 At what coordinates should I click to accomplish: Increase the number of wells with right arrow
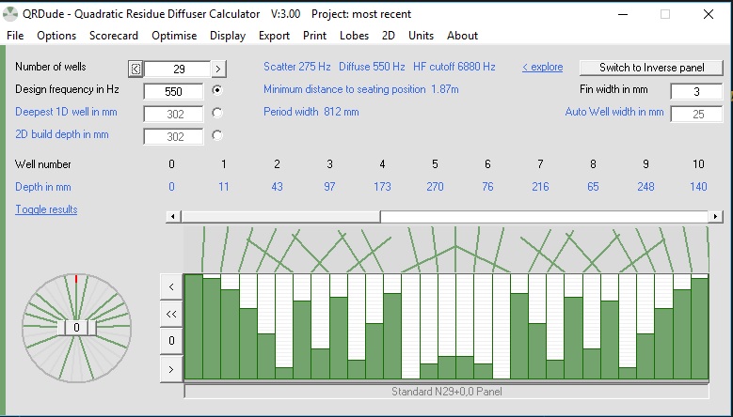point(218,69)
